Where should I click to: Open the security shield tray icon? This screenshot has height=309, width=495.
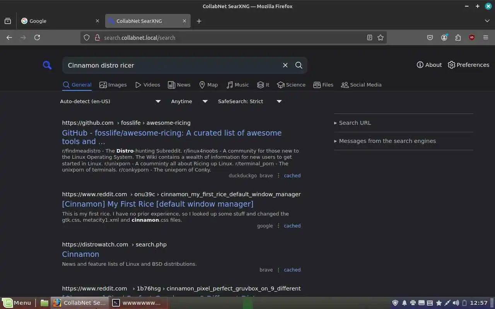[x=395, y=303]
